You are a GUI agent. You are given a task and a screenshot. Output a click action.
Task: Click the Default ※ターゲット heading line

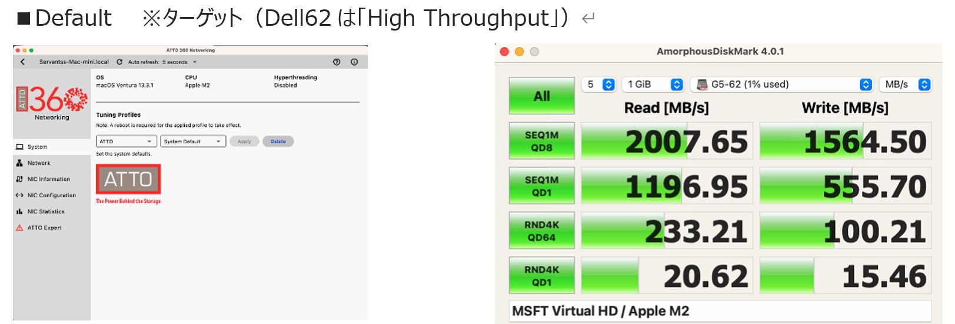306,18
